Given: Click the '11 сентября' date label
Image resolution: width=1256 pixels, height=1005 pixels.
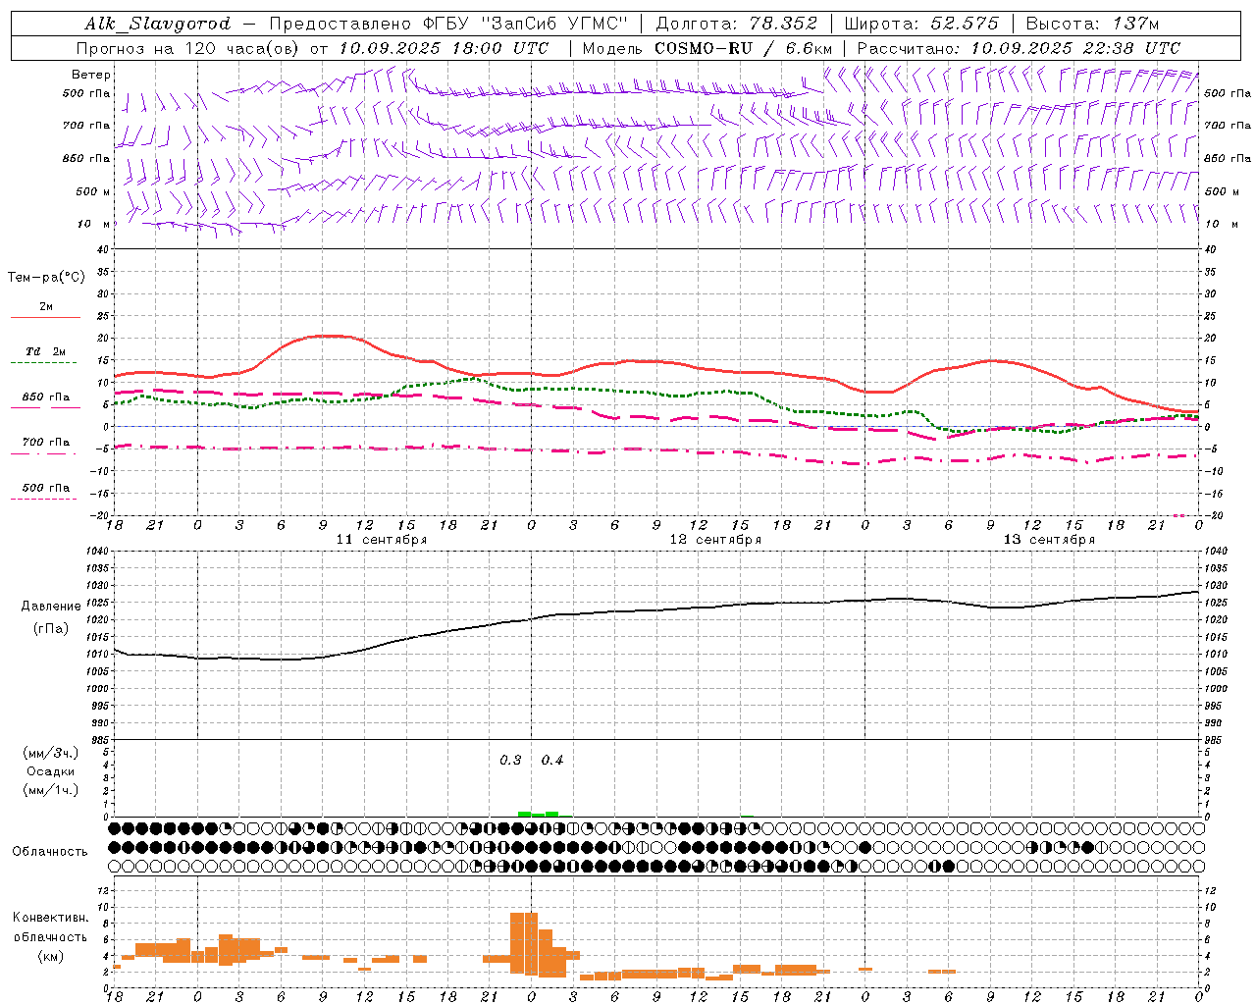Looking at the screenshot, I should pos(382,539).
